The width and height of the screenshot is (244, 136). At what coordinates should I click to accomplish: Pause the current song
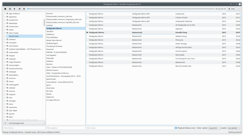[x=10, y=9]
